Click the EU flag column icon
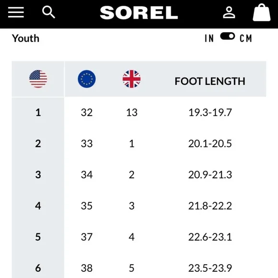Image resolution: width=278 pixels, height=278 pixels. [x=87, y=79]
